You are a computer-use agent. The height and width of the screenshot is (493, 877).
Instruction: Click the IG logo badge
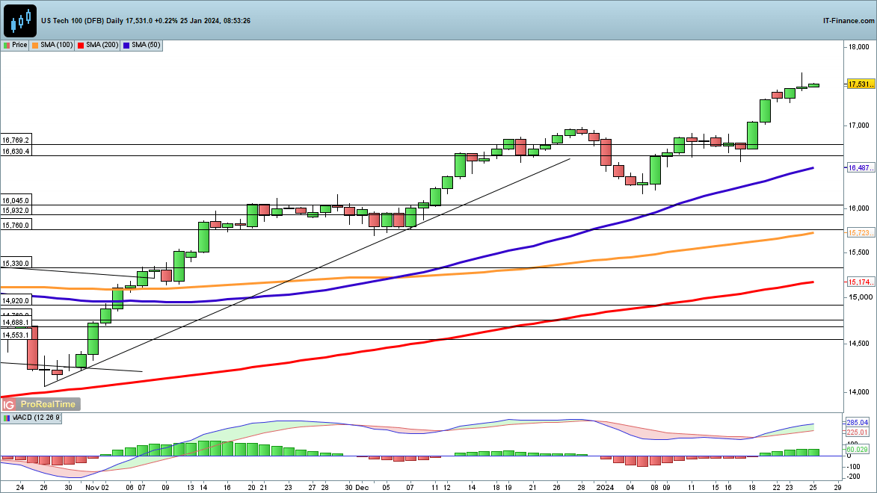(x=9, y=404)
